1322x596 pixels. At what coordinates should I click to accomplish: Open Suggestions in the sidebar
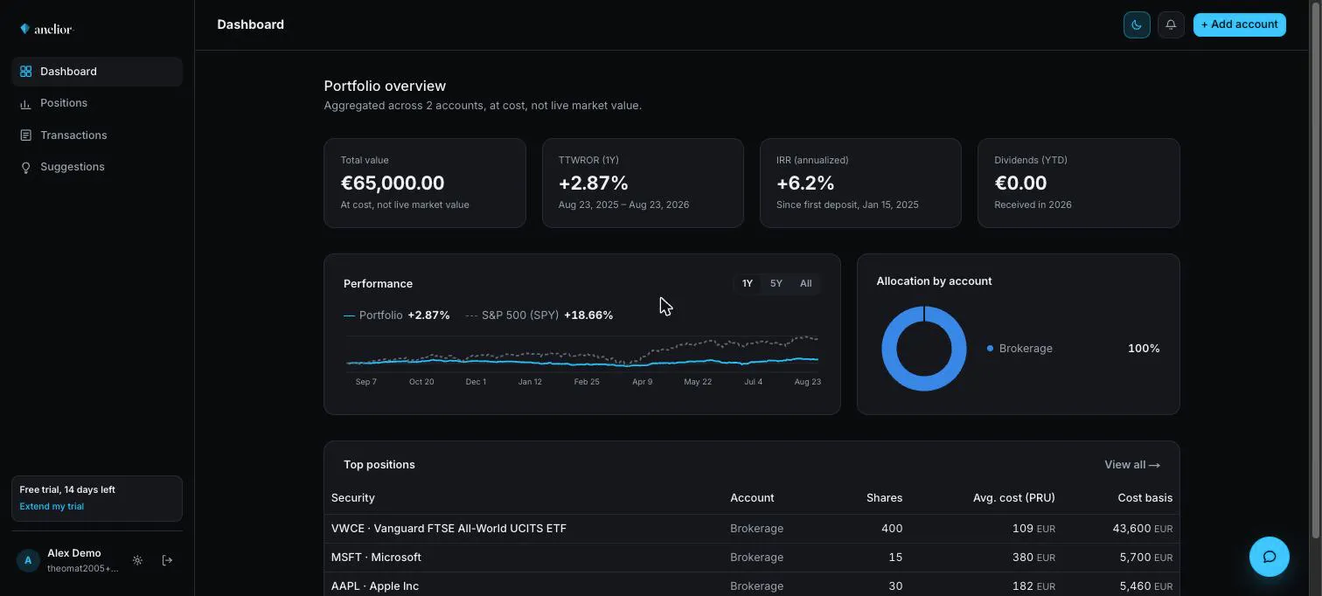pos(97,167)
